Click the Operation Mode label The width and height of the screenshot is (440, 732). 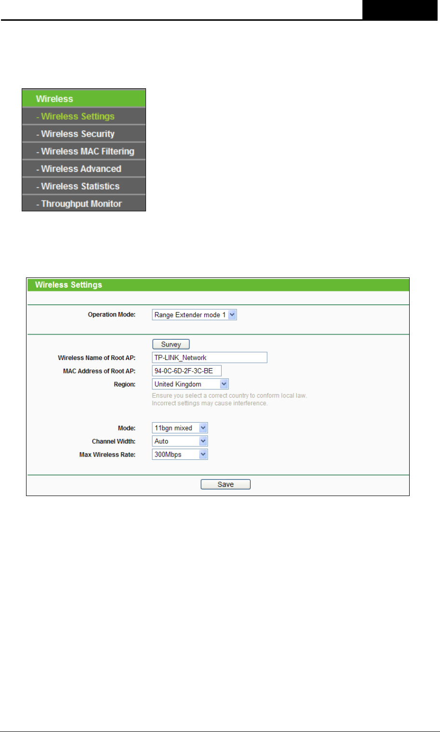click(x=112, y=315)
